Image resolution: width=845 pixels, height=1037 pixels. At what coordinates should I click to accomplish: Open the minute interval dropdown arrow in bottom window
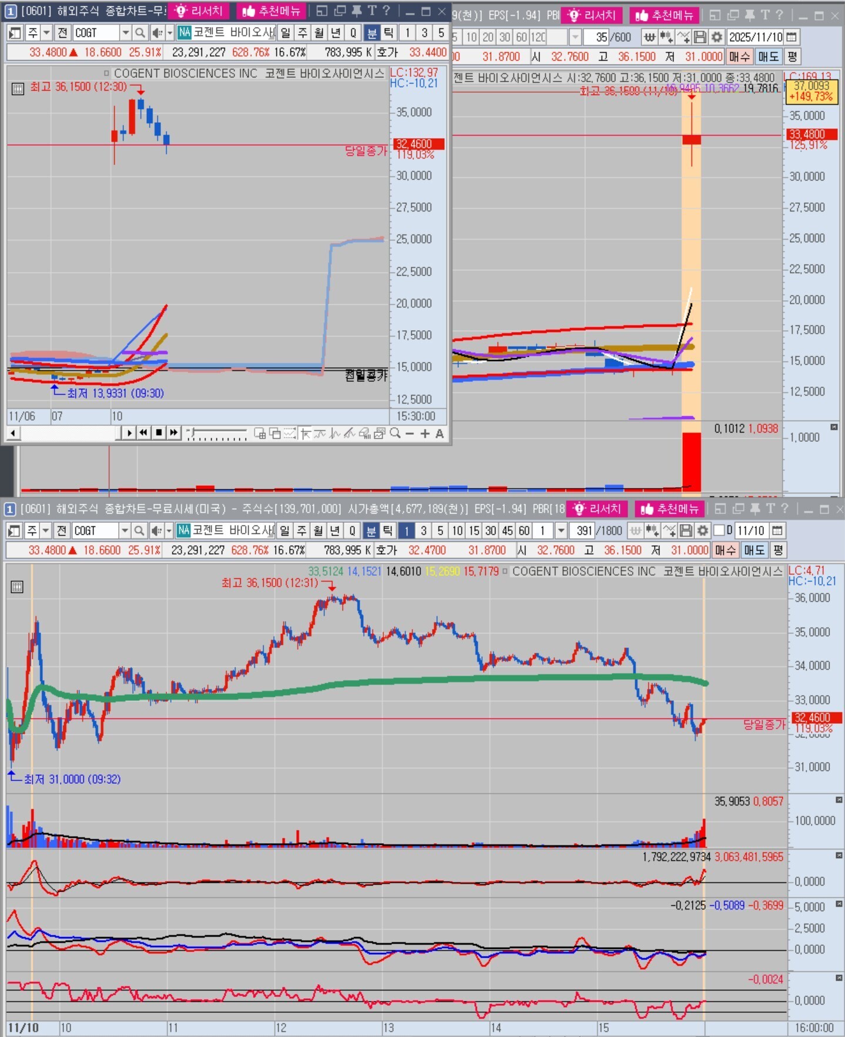pyautogui.click(x=561, y=531)
